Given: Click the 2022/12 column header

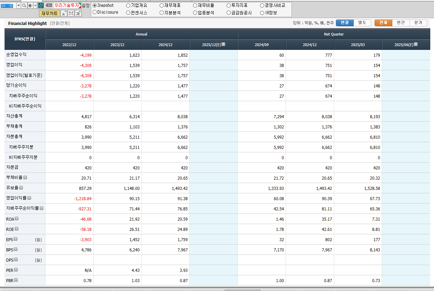Looking at the screenshot, I should pos(69,45).
